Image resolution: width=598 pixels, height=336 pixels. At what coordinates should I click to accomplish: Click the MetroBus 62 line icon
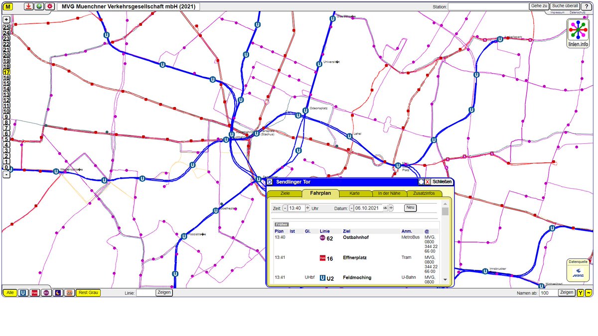[x=322, y=238]
